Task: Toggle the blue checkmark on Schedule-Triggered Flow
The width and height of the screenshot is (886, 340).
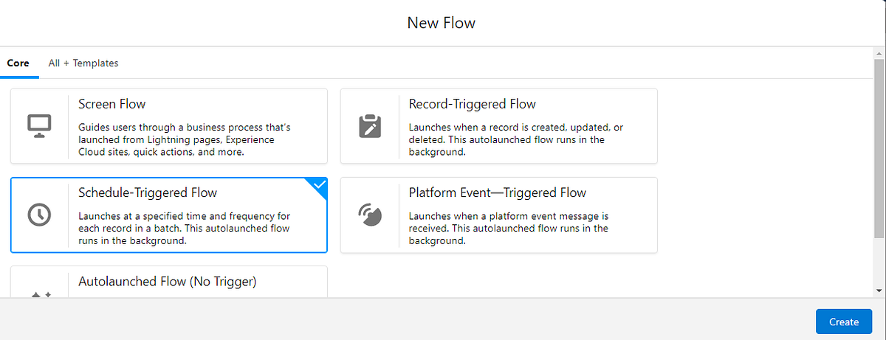Action: coord(319,186)
